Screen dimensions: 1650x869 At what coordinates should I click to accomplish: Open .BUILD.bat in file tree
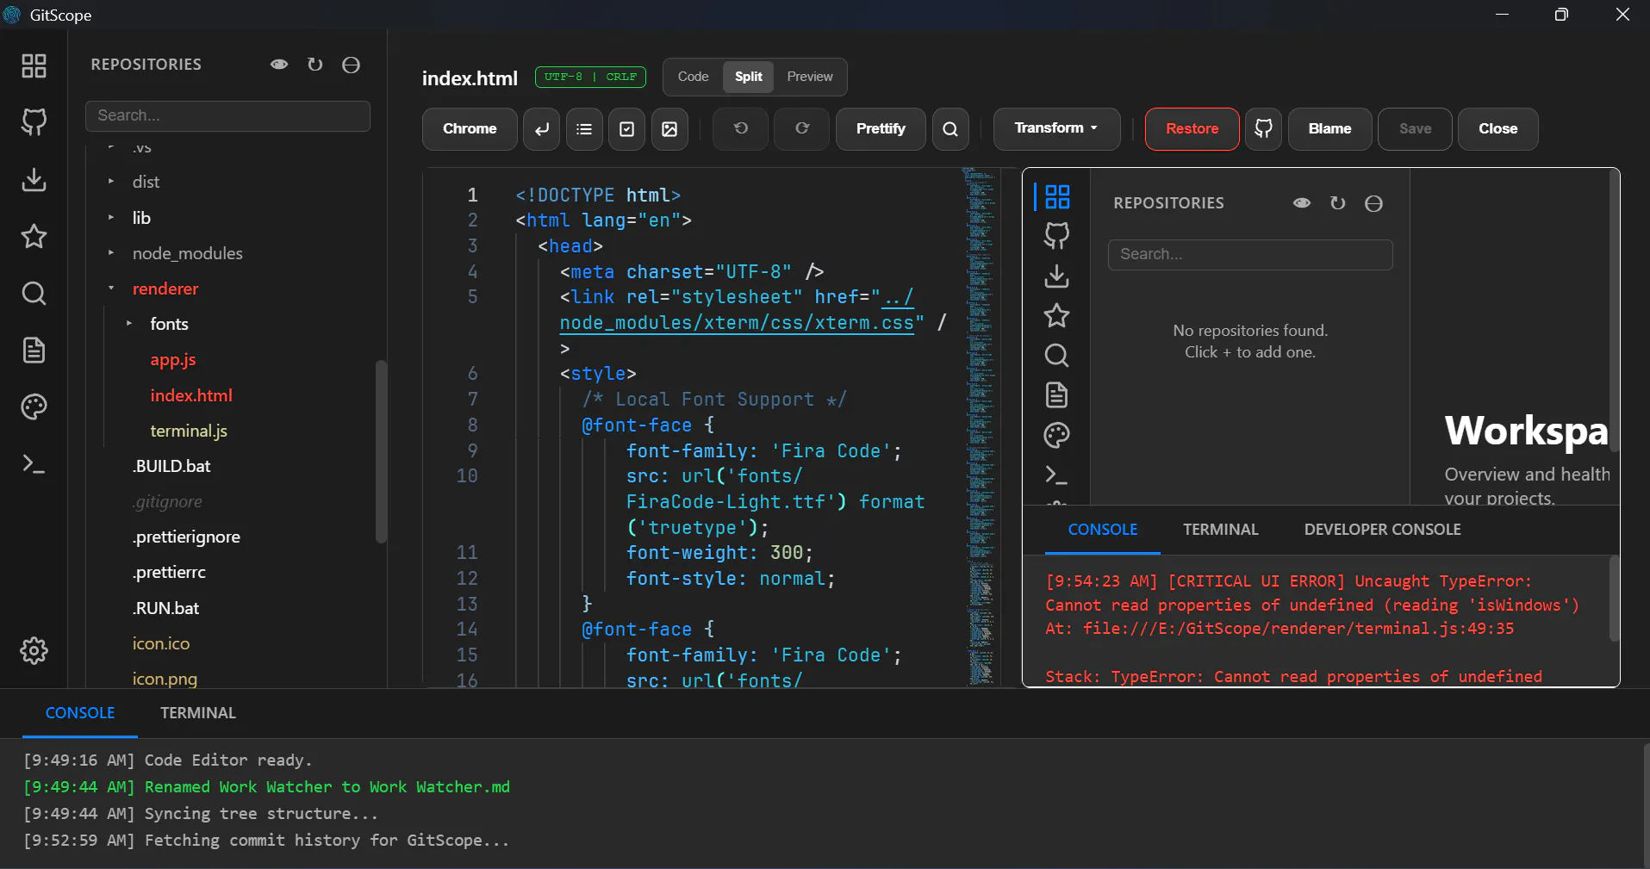point(171,466)
